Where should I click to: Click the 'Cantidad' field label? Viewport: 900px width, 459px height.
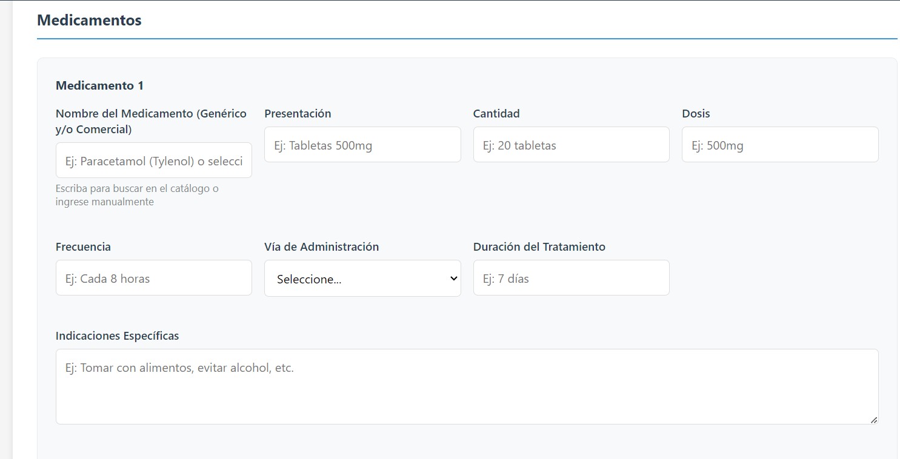[x=496, y=113]
